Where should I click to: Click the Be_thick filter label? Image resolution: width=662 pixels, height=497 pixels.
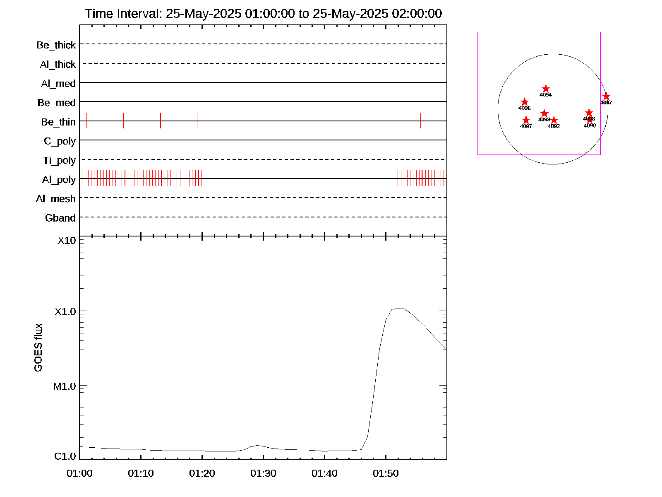tap(56, 45)
